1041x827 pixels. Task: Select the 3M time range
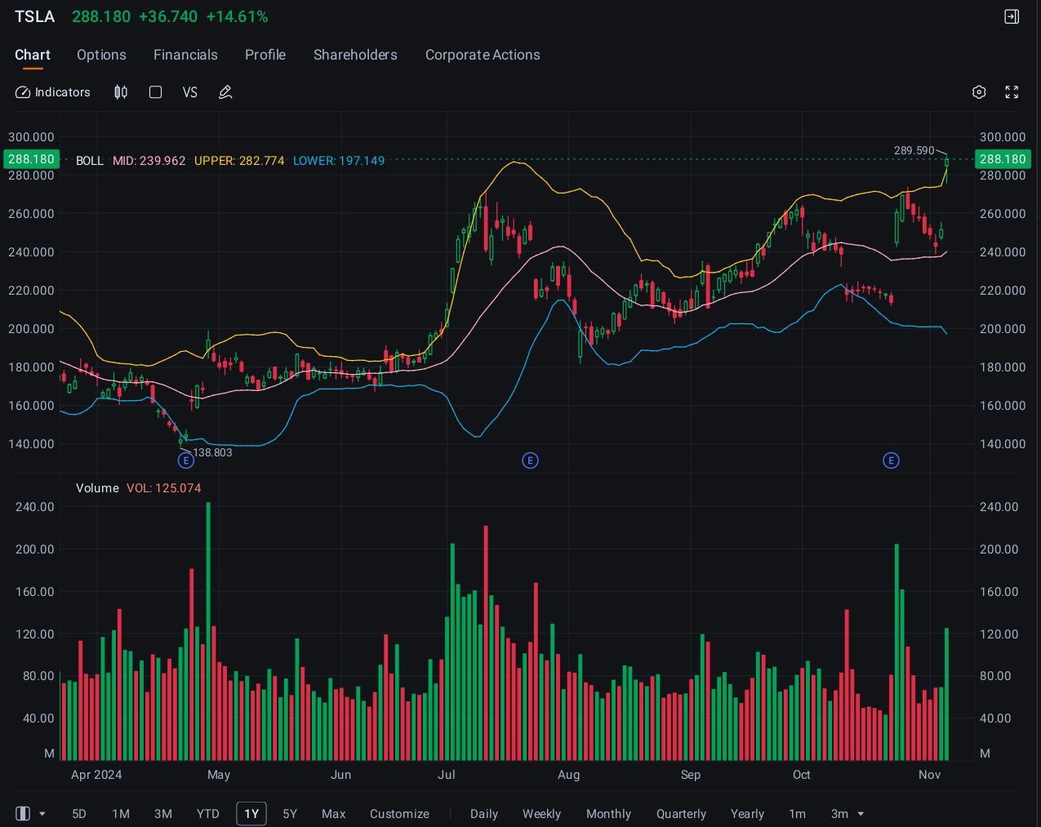[163, 814]
